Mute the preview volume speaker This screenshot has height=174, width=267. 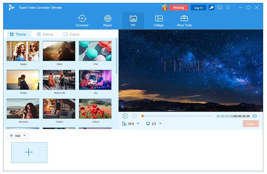pyautogui.click(x=254, y=116)
